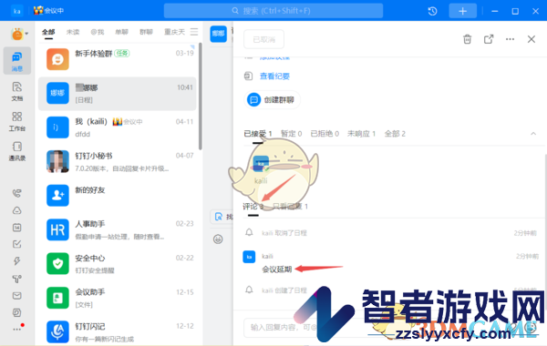
Task: Select the 已拒绝 0 attendee tab
Action: [325, 134]
